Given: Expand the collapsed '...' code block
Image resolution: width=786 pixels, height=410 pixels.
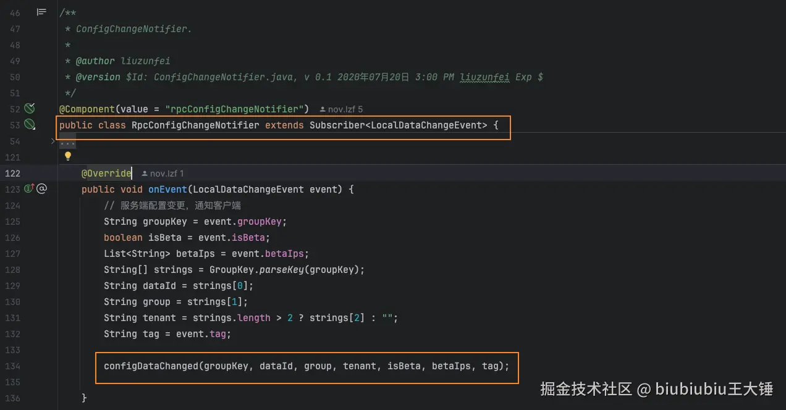Looking at the screenshot, I should pyautogui.click(x=67, y=142).
